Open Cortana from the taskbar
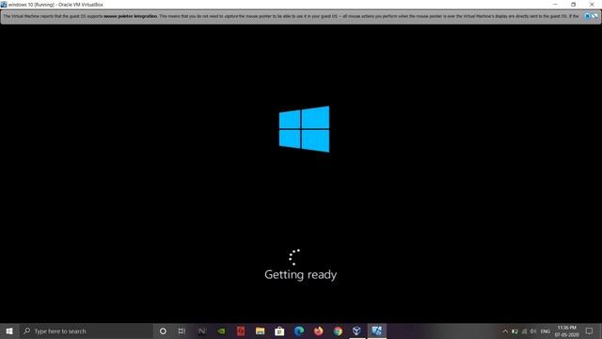The height and width of the screenshot is (339, 602). tap(163, 331)
